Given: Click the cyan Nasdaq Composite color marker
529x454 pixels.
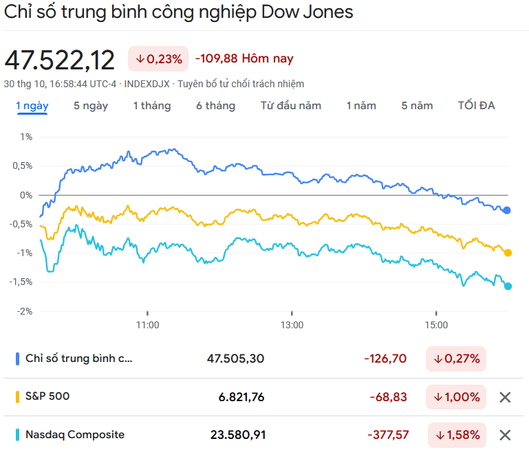Looking at the screenshot, I should coord(17,435).
